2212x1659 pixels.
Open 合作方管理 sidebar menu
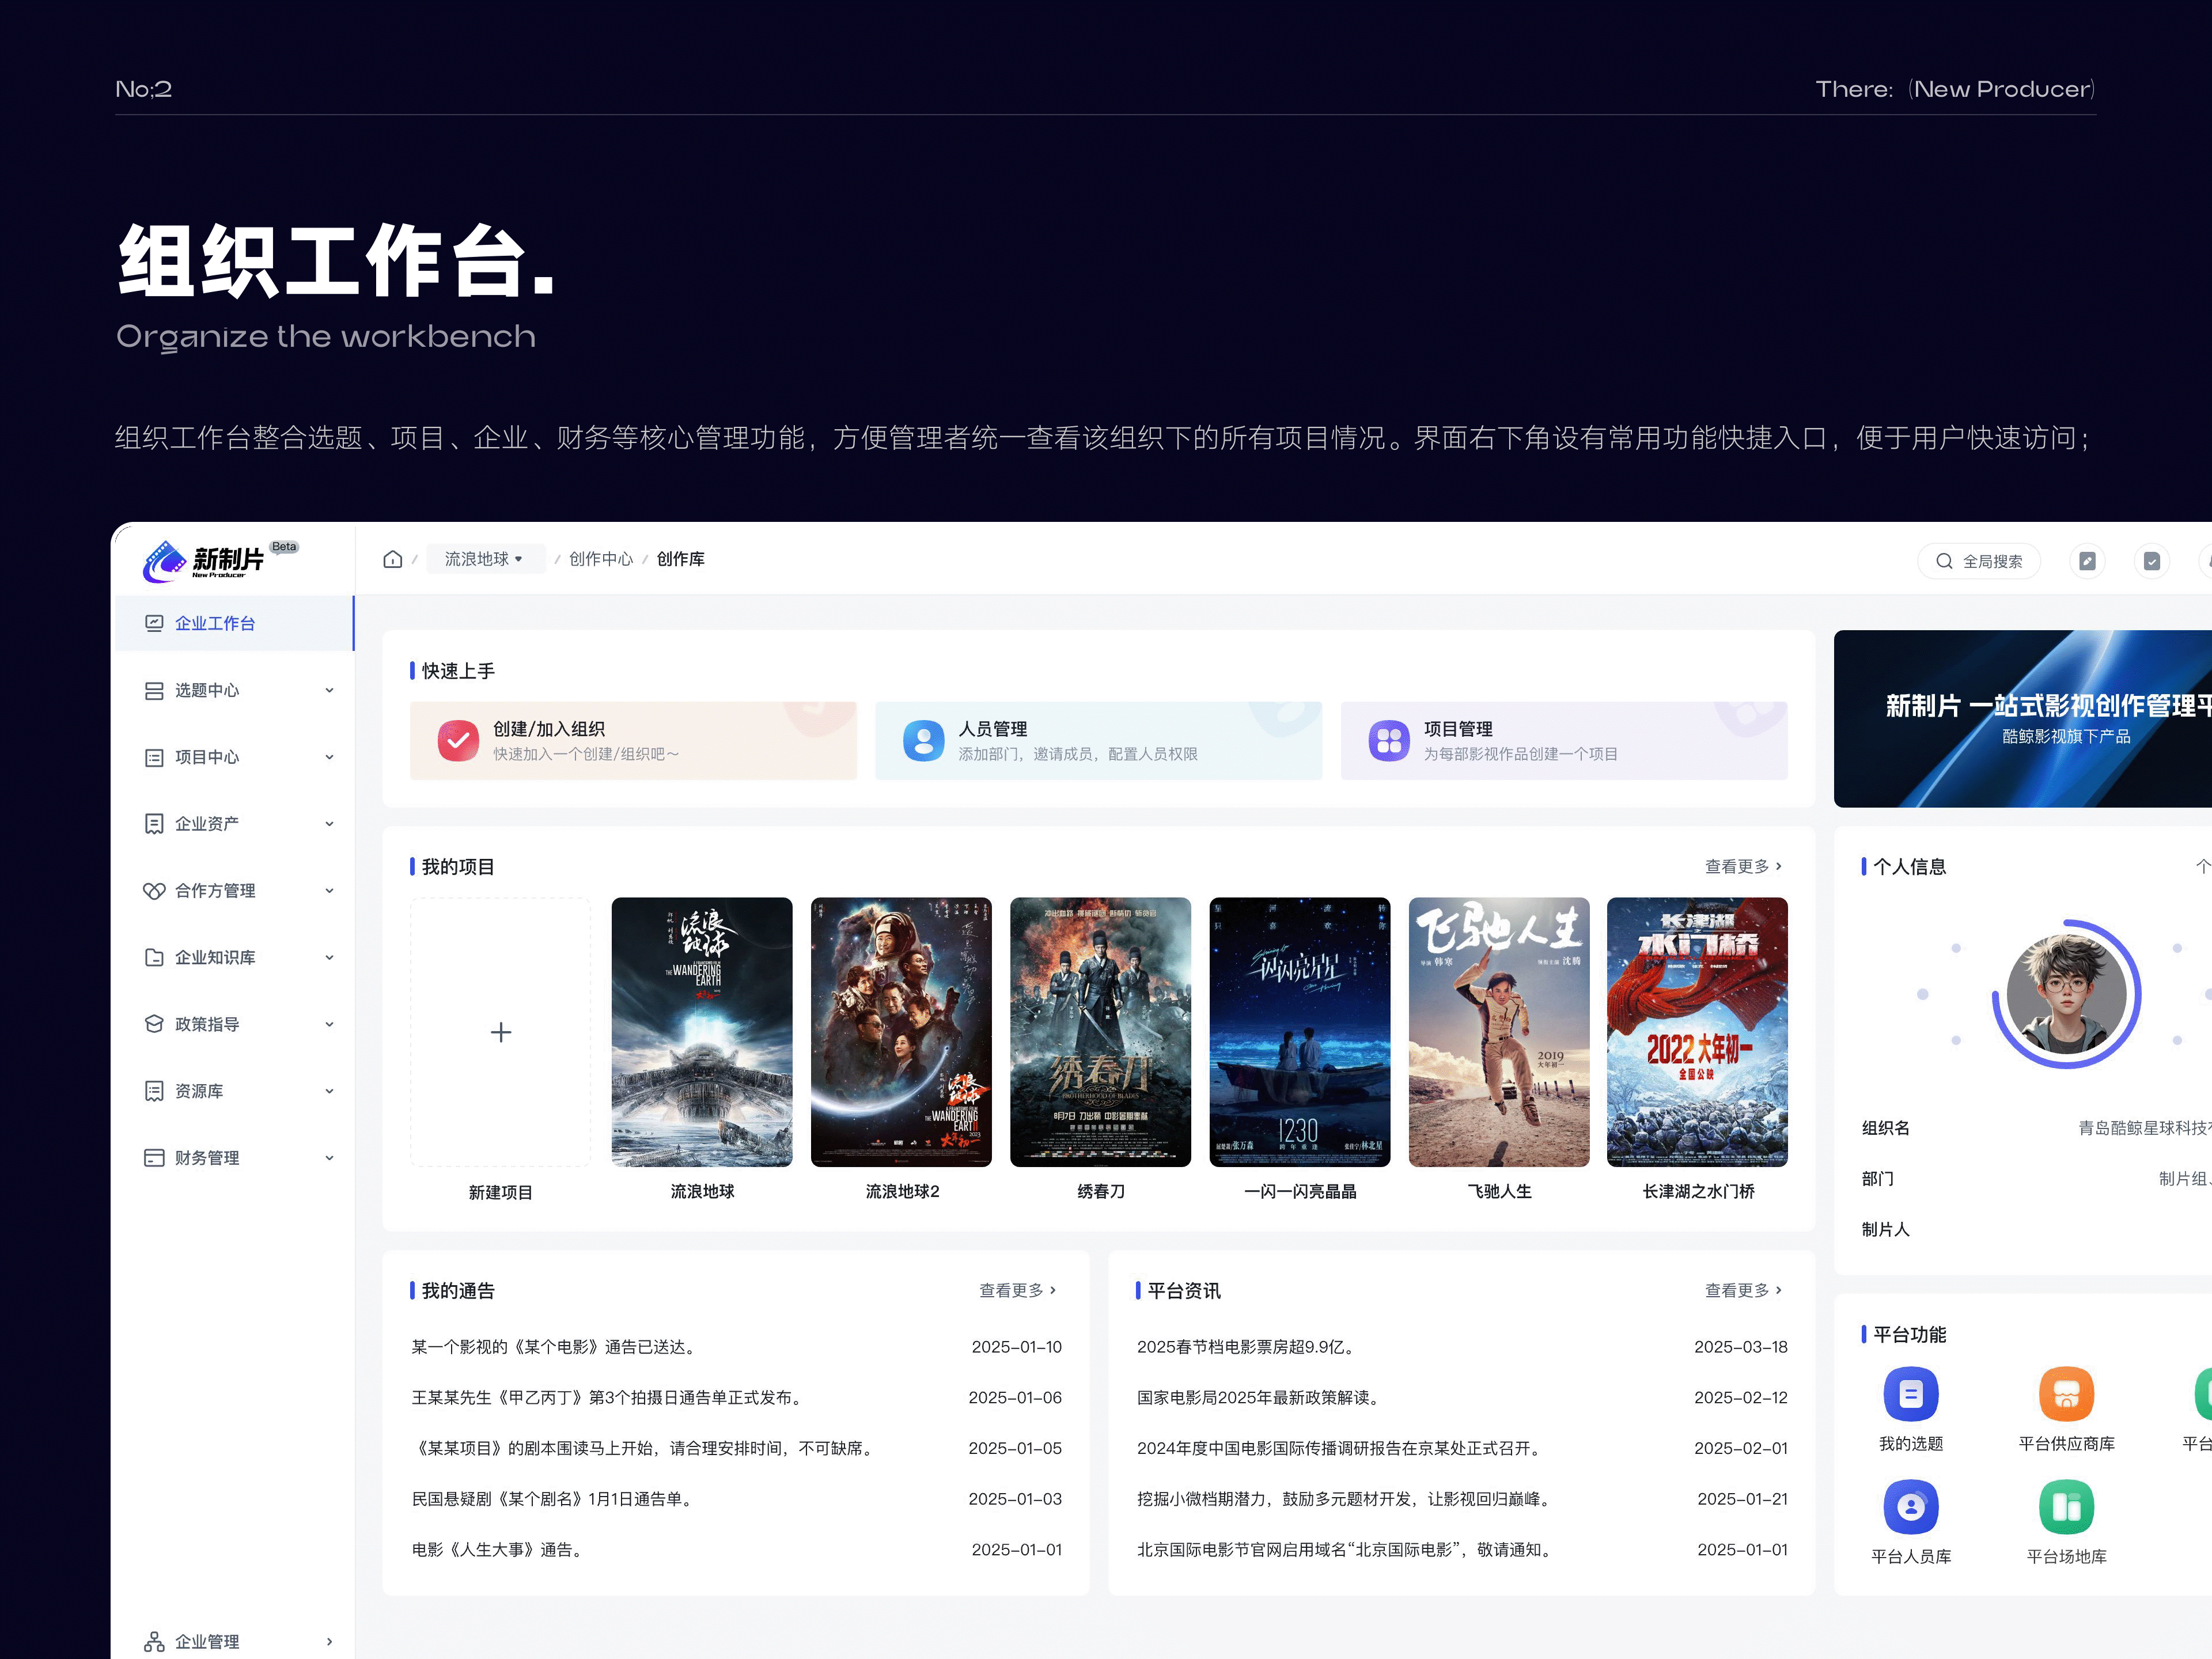coord(234,891)
